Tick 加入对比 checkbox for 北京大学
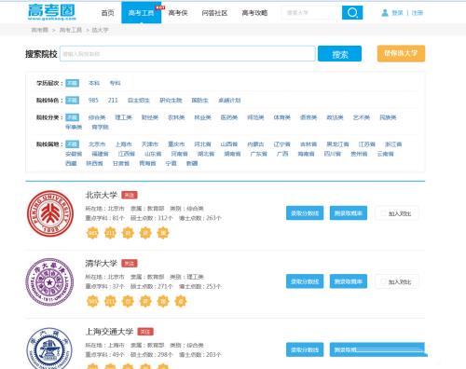The height and width of the screenshot is (369, 466). coord(384,213)
